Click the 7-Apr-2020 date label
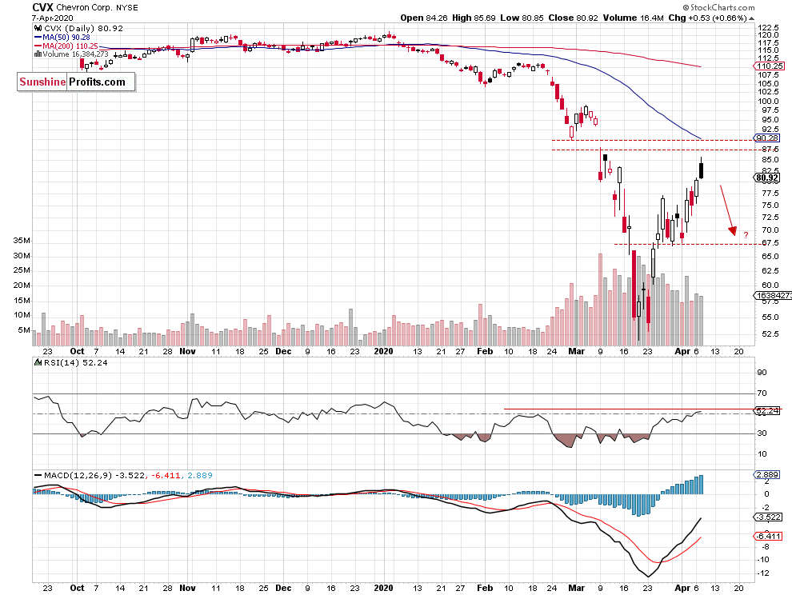 (53, 18)
